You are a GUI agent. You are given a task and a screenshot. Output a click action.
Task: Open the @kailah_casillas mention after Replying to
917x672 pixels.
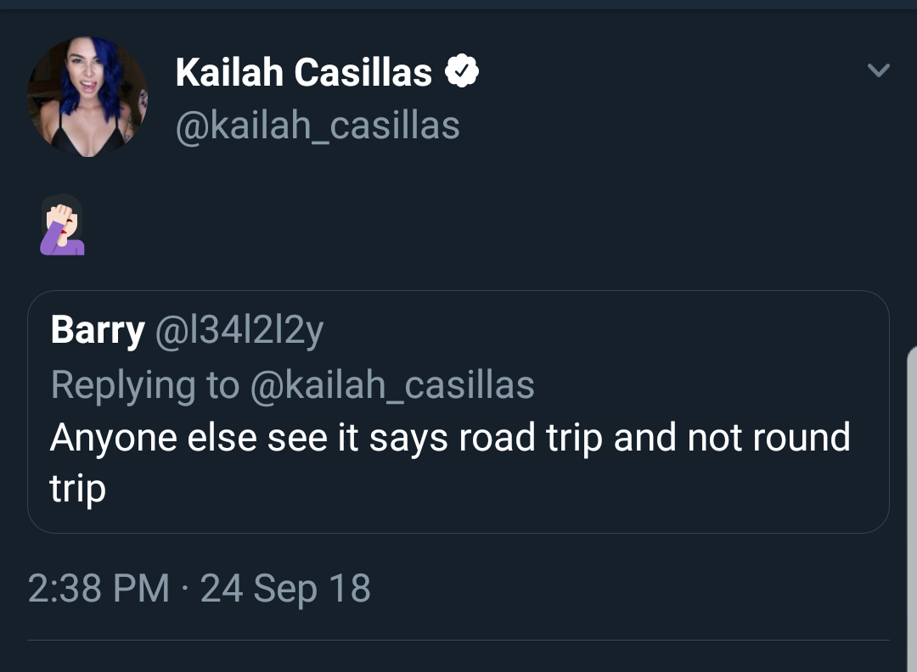point(391,385)
